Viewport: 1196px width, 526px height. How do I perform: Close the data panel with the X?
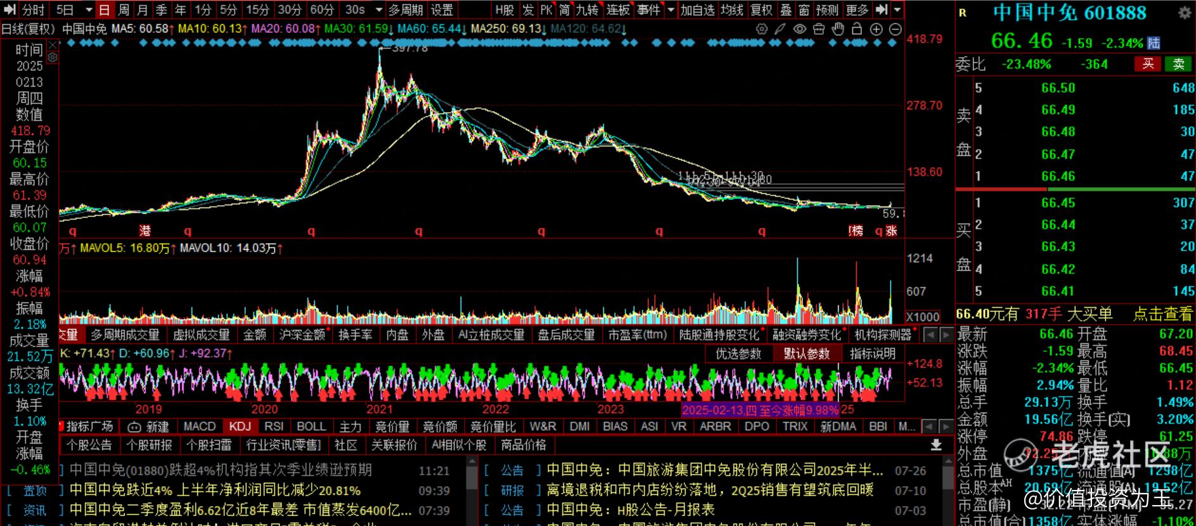point(53,45)
